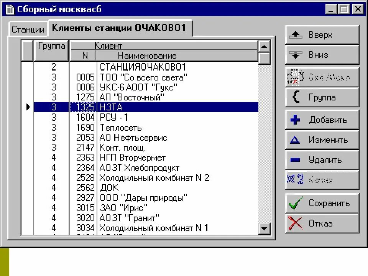The width and height of the screenshot is (368, 276).
Task: Click the blue minus icon on Удалить
Action: (295, 160)
